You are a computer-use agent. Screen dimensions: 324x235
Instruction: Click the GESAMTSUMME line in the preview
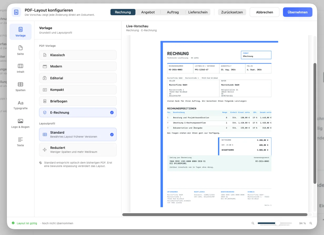pyautogui.click(x=245, y=150)
